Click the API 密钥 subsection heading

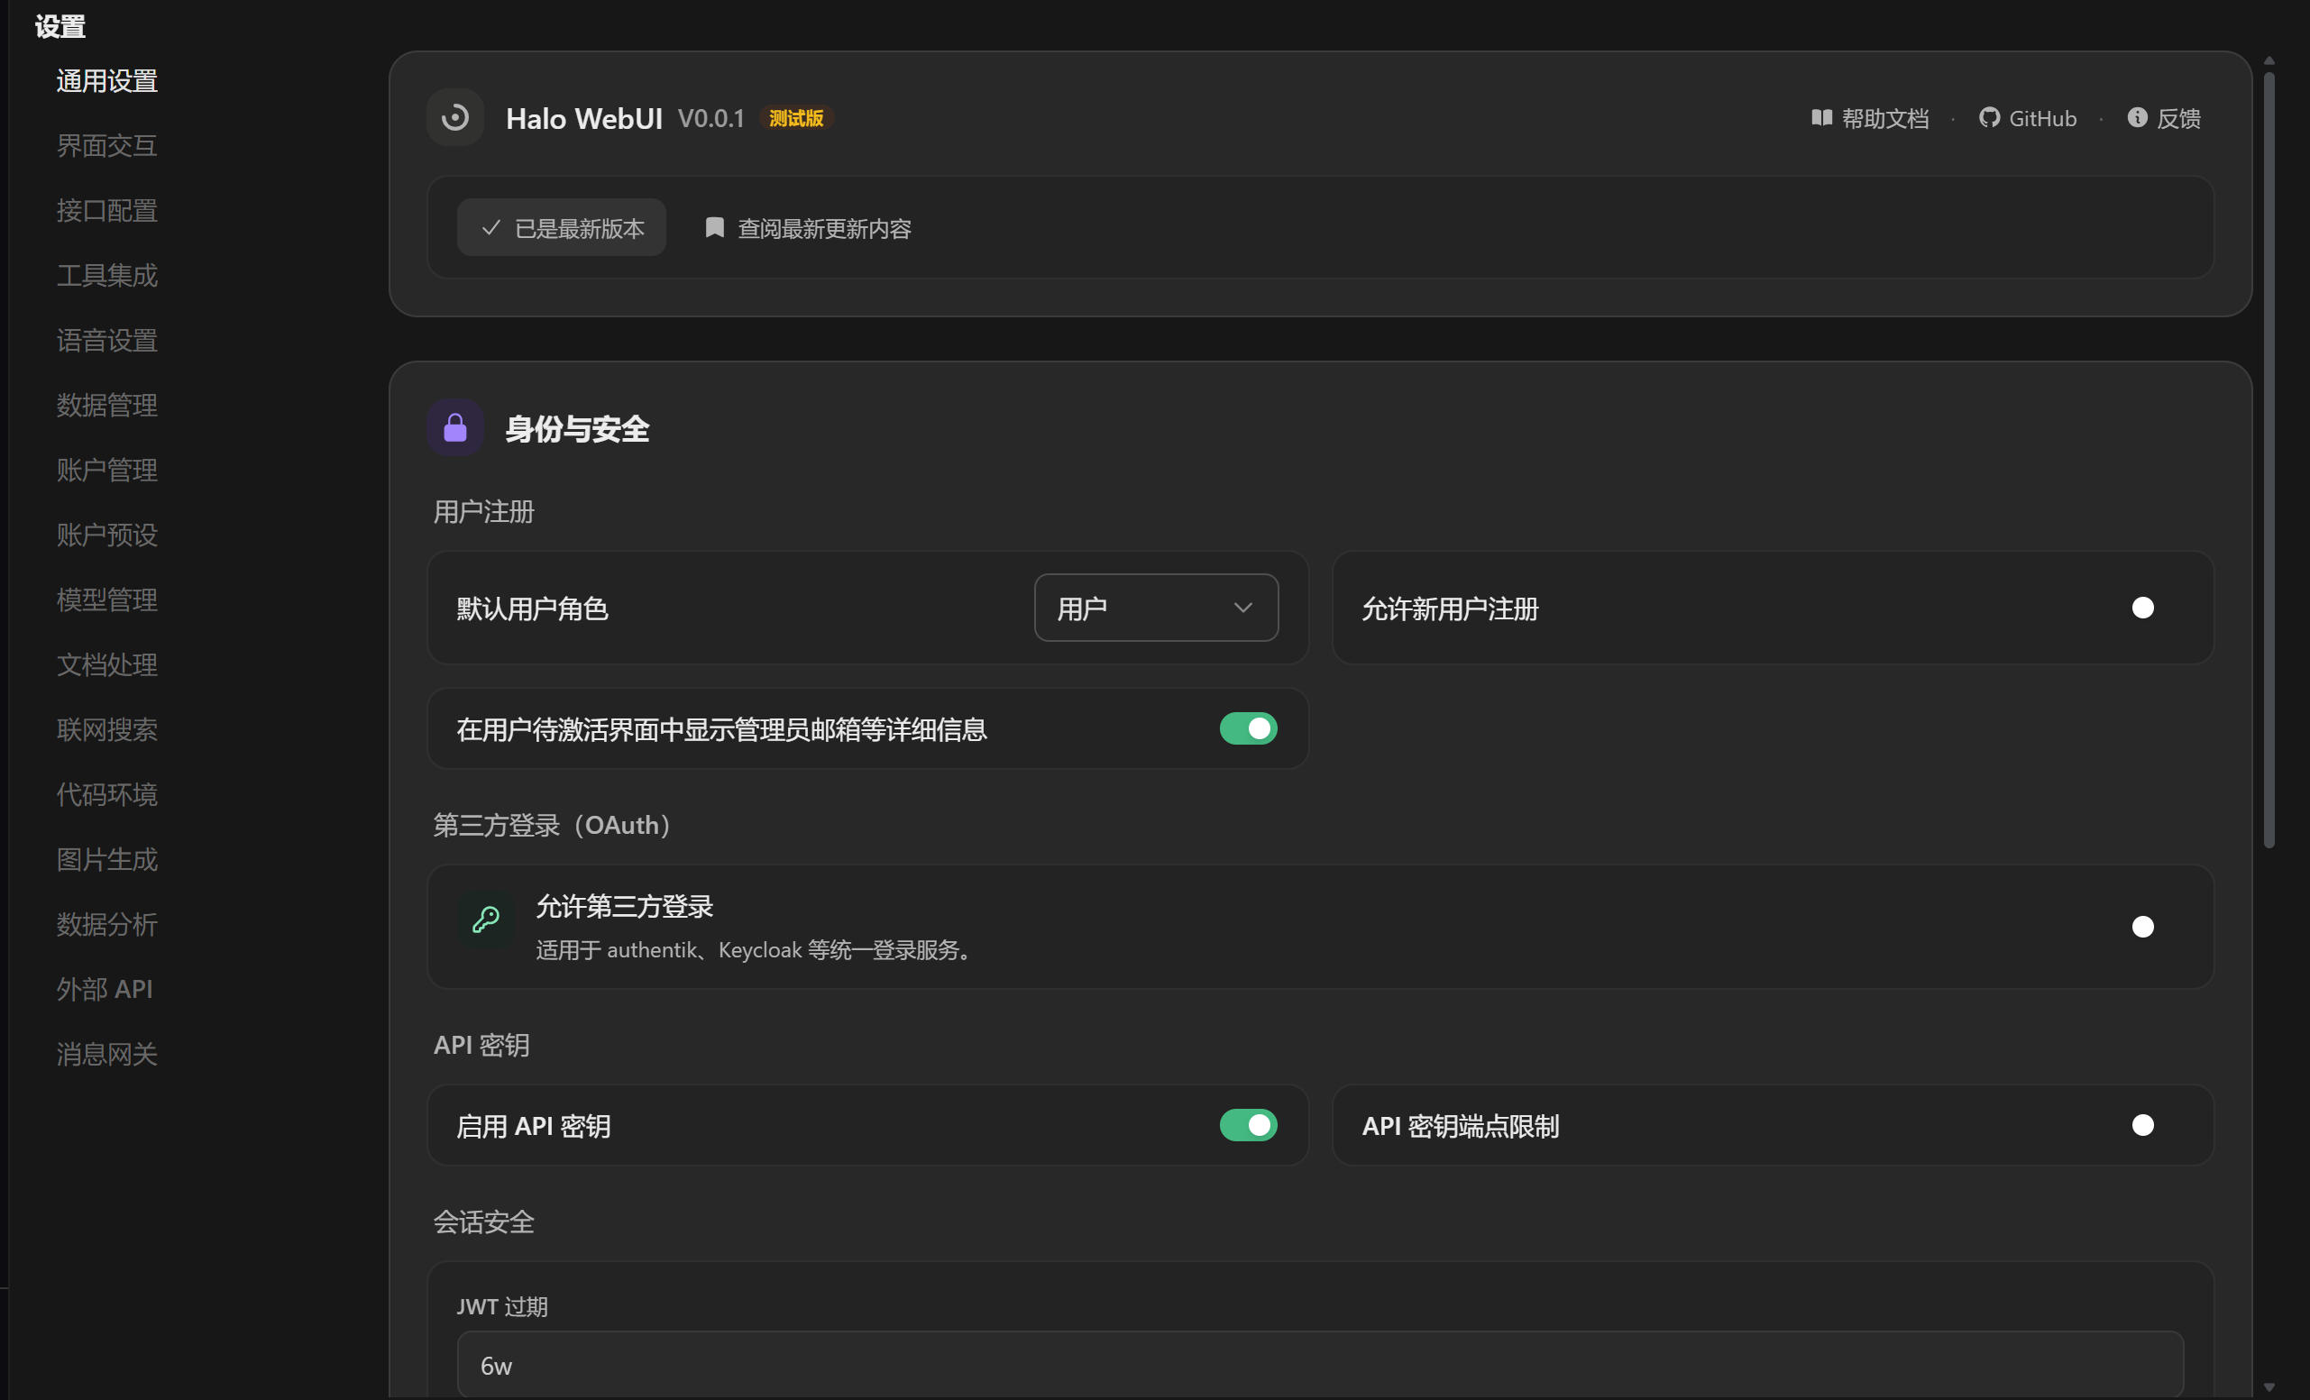pos(481,1045)
